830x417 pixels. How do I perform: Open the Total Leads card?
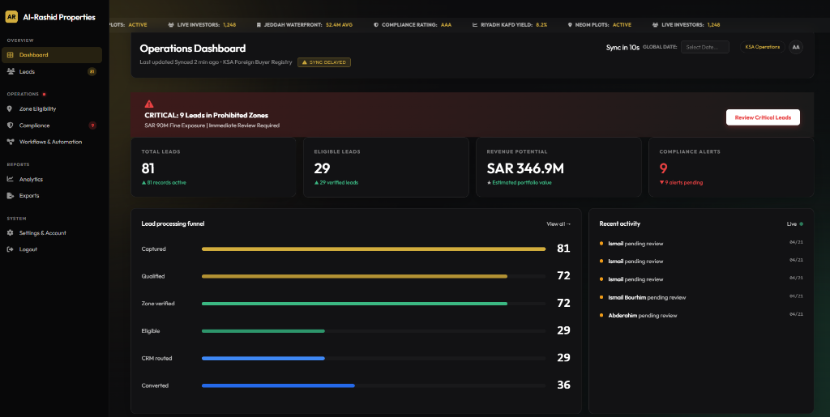(213, 167)
